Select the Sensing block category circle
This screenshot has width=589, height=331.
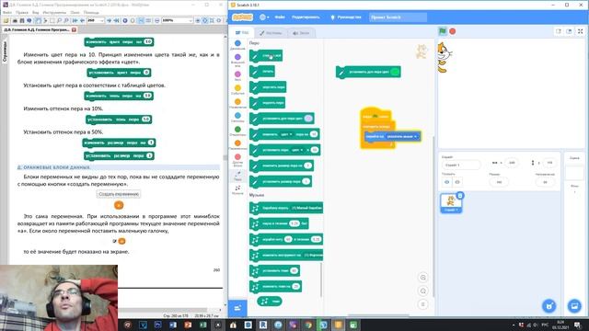237,116
